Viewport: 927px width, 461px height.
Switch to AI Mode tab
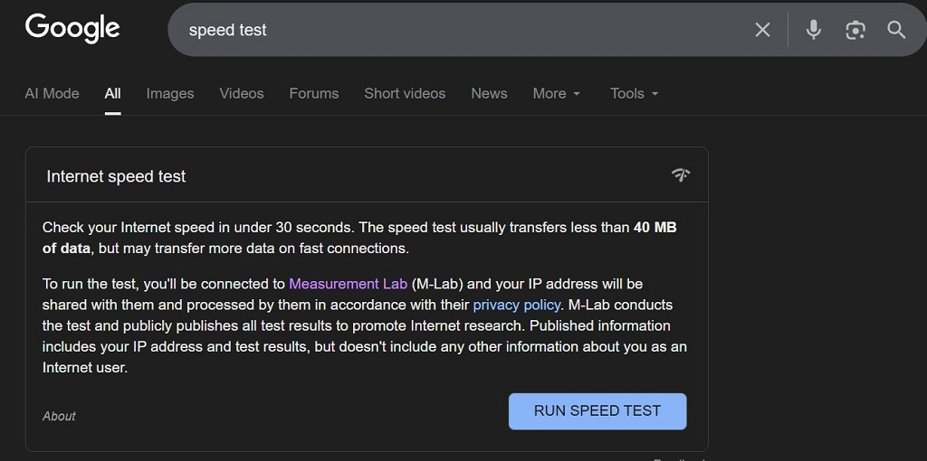coord(52,93)
